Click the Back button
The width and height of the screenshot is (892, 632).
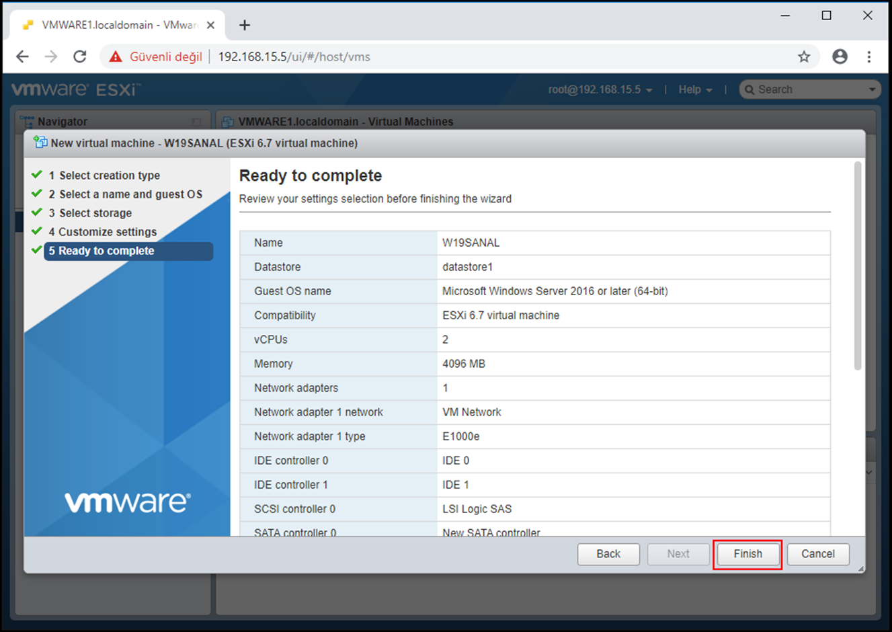point(608,554)
